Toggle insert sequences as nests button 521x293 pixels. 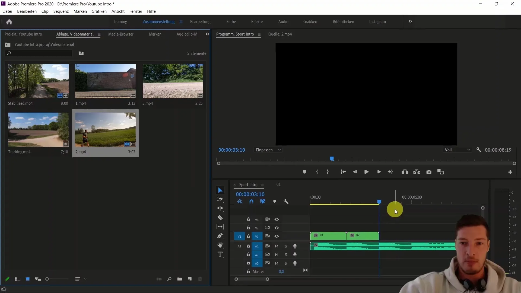[x=240, y=202]
